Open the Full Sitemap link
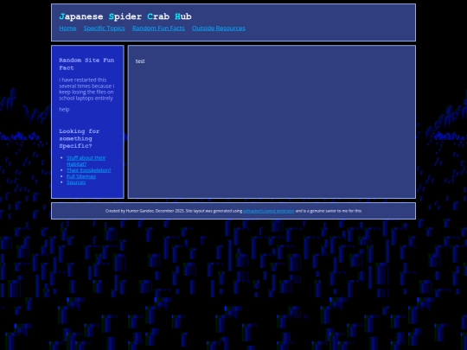This screenshot has height=350, width=467. coord(81,176)
